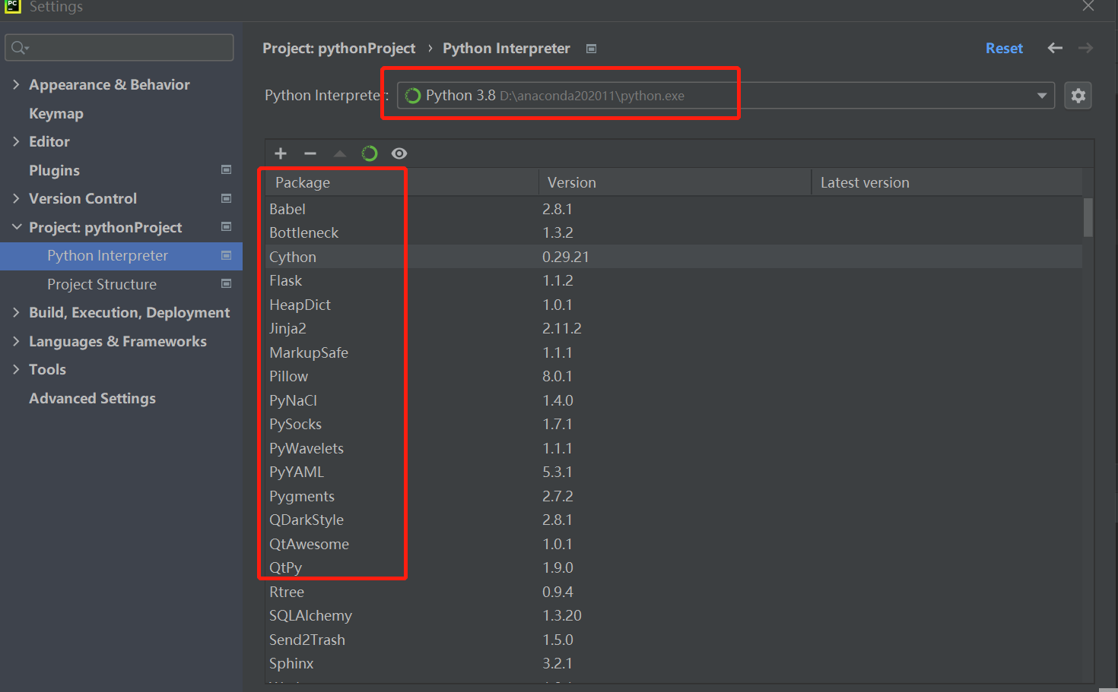This screenshot has width=1118, height=692.
Task: Select the Pygments package row
Action: (x=674, y=496)
